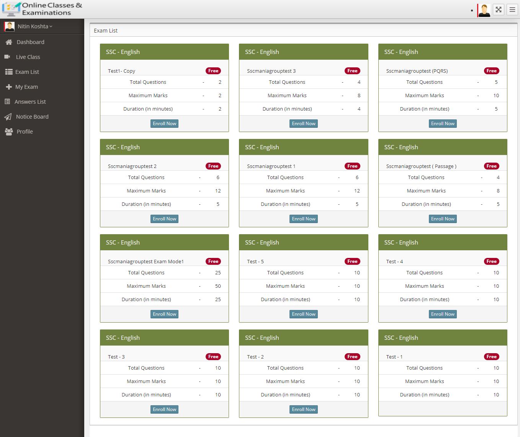Enroll in Sscmaniagrouptest Exam Mode1
Image resolution: width=520 pixels, height=437 pixels.
[164, 314]
